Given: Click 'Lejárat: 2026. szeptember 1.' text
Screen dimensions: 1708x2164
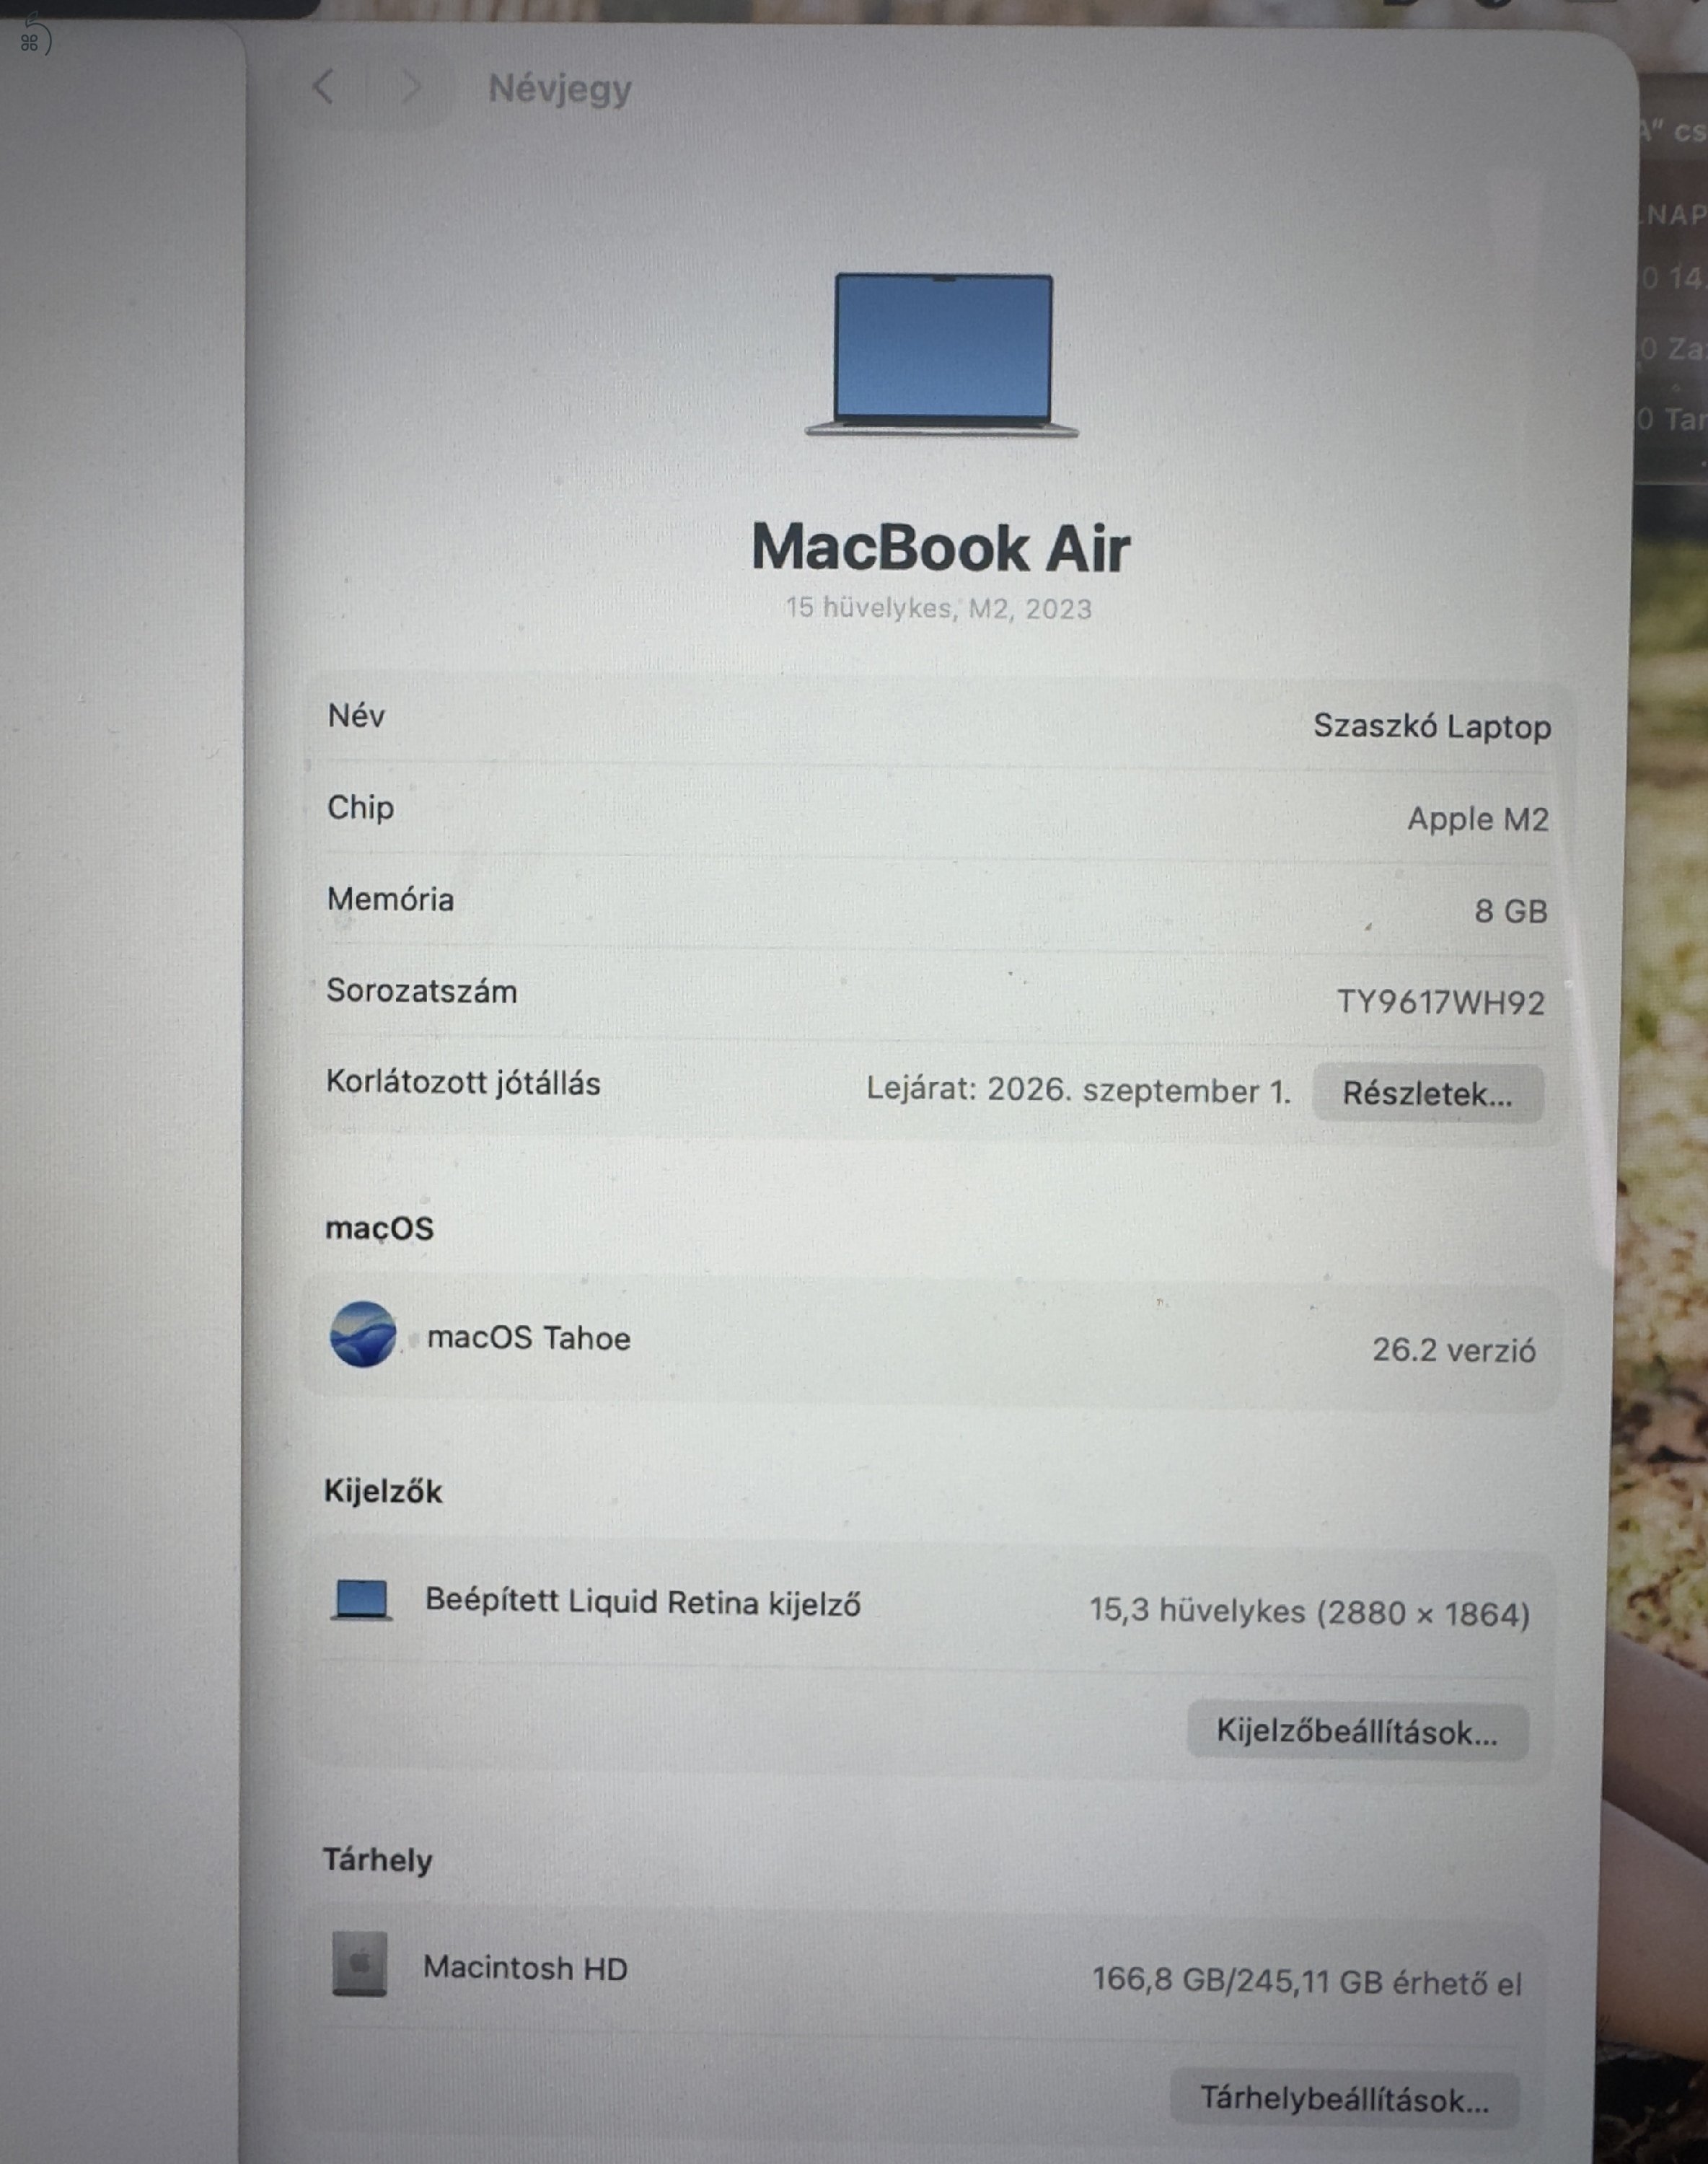Looking at the screenshot, I should pyautogui.click(x=1079, y=1089).
